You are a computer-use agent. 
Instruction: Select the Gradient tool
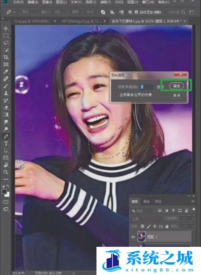[x=6, y=114]
